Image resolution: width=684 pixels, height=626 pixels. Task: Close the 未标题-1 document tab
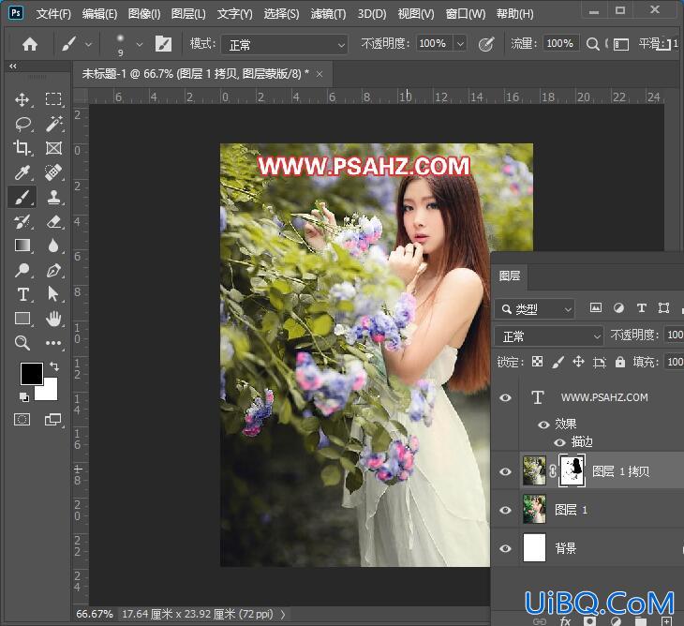tap(320, 74)
